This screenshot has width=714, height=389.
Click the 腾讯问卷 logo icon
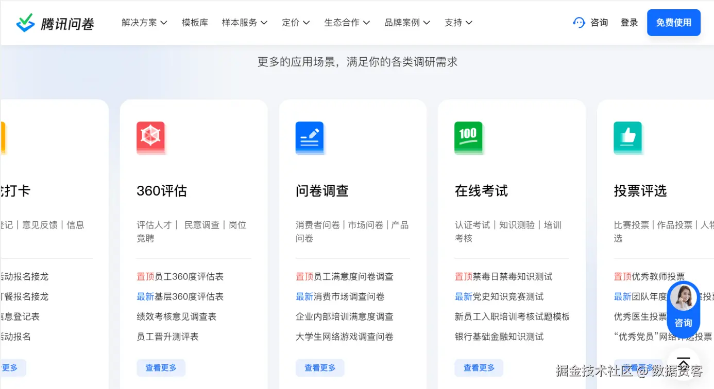point(25,23)
